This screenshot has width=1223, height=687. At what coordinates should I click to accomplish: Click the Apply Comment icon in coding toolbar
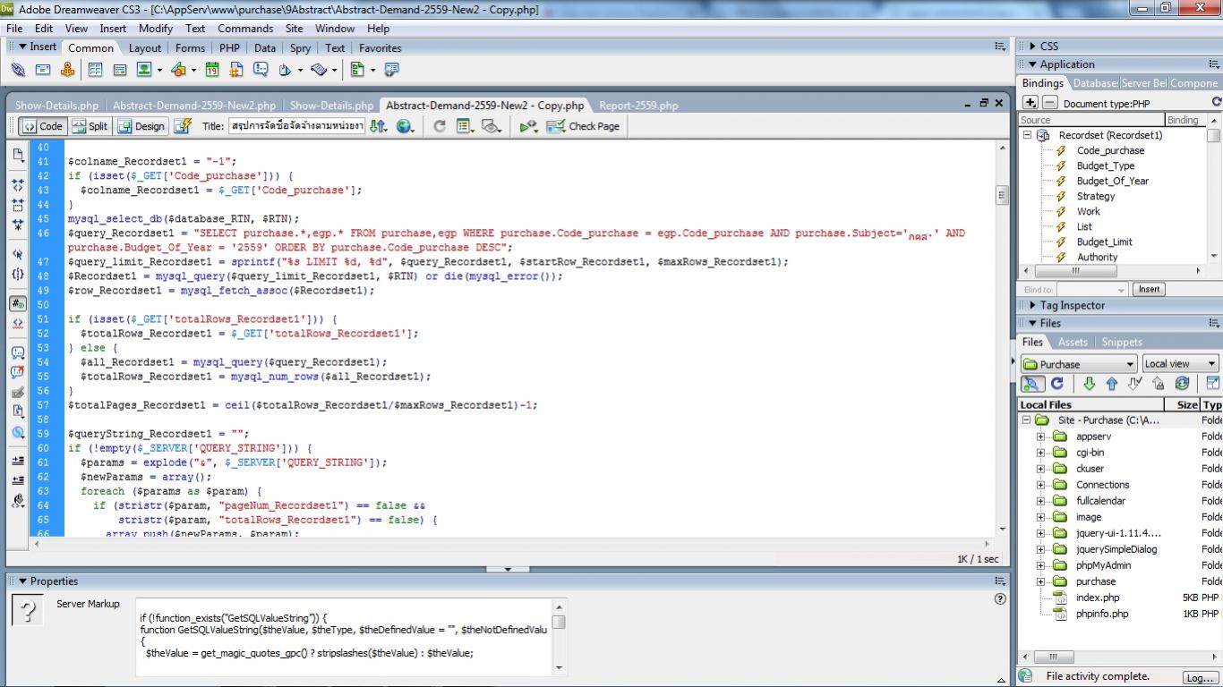tap(18, 352)
